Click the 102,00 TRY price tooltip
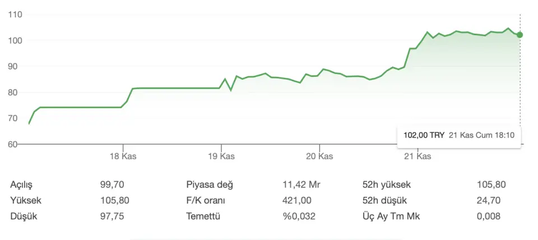The width and height of the screenshot is (538, 240). coord(424,135)
